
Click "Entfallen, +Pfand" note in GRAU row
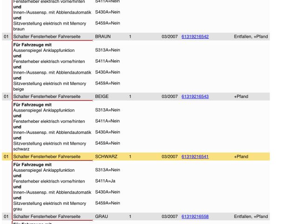click(251, 217)
